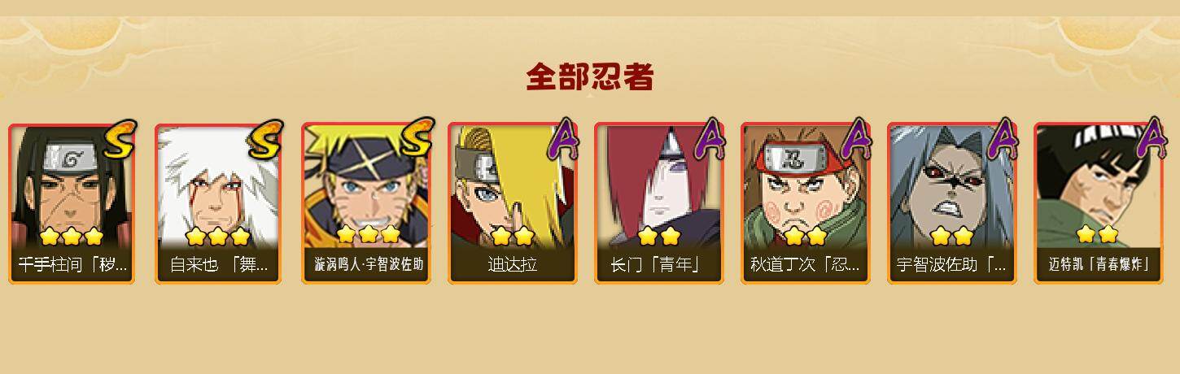Select the 迪达拉 ninja portrait

pyautogui.click(x=511, y=203)
